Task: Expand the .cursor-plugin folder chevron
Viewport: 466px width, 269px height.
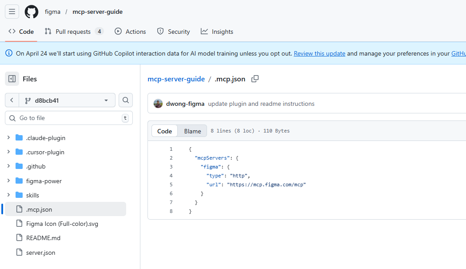Action: [x=8, y=152]
